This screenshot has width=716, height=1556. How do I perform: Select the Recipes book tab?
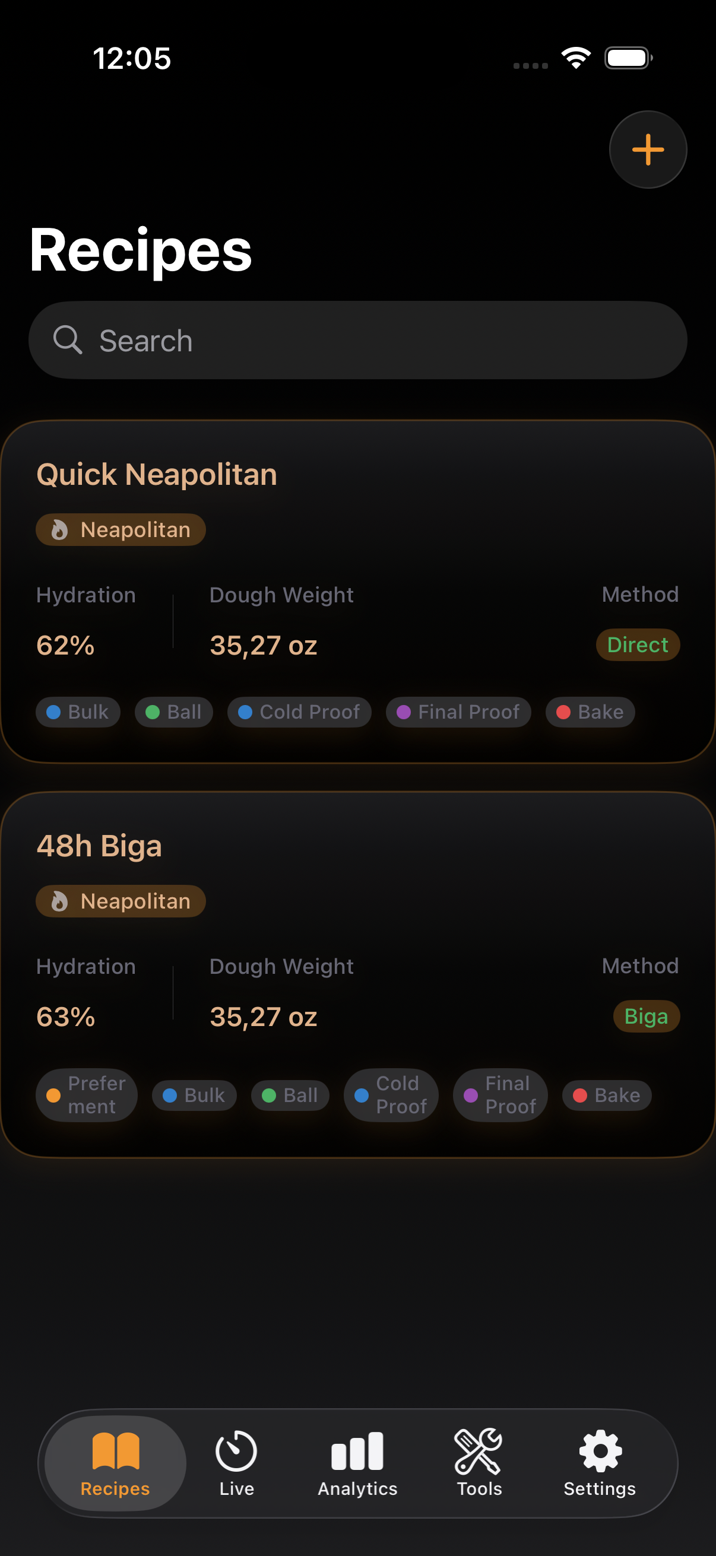pyautogui.click(x=115, y=1462)
